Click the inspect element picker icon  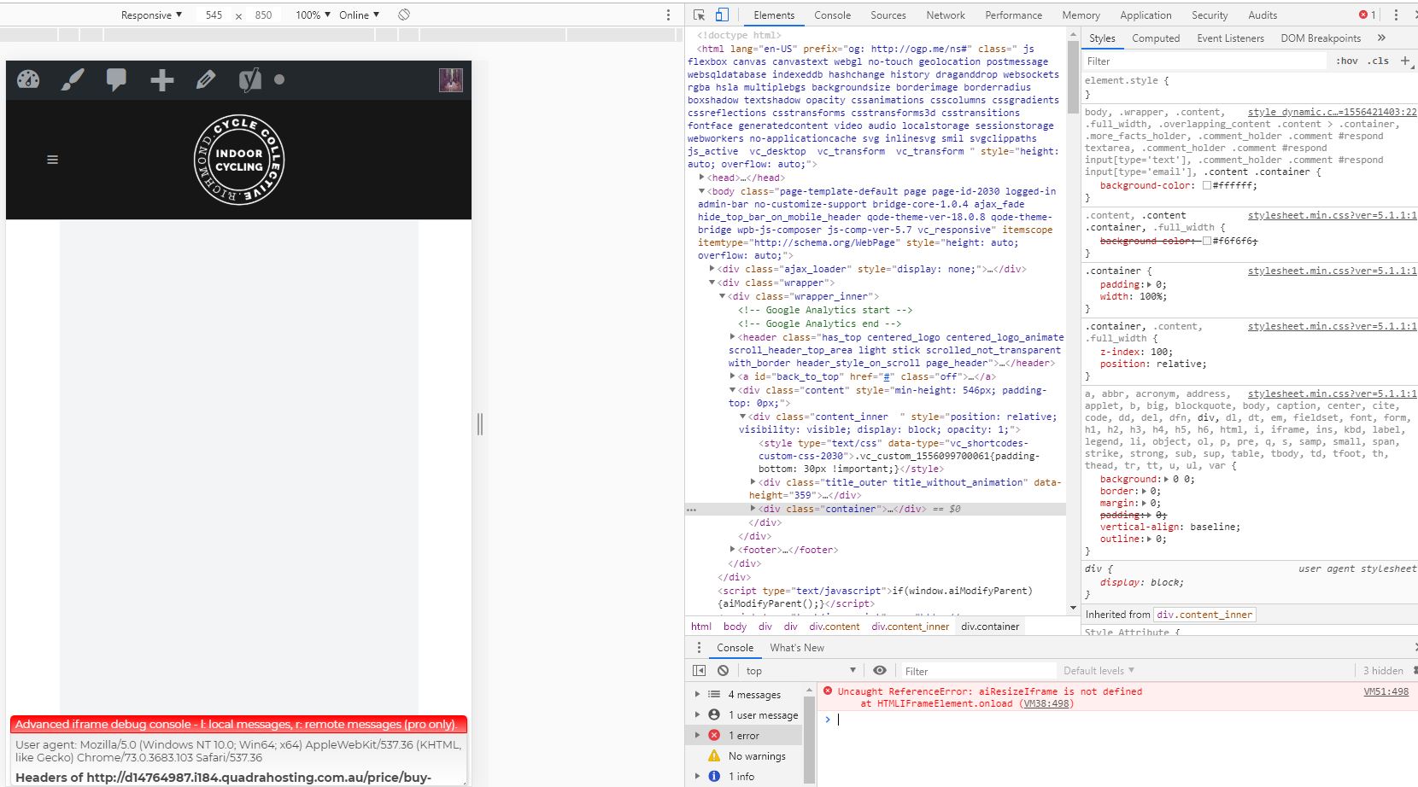pyautogui.click(x=700, y=15)
